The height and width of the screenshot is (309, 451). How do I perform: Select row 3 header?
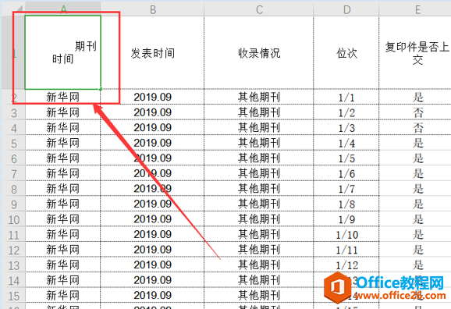click(x=14, y=112)
